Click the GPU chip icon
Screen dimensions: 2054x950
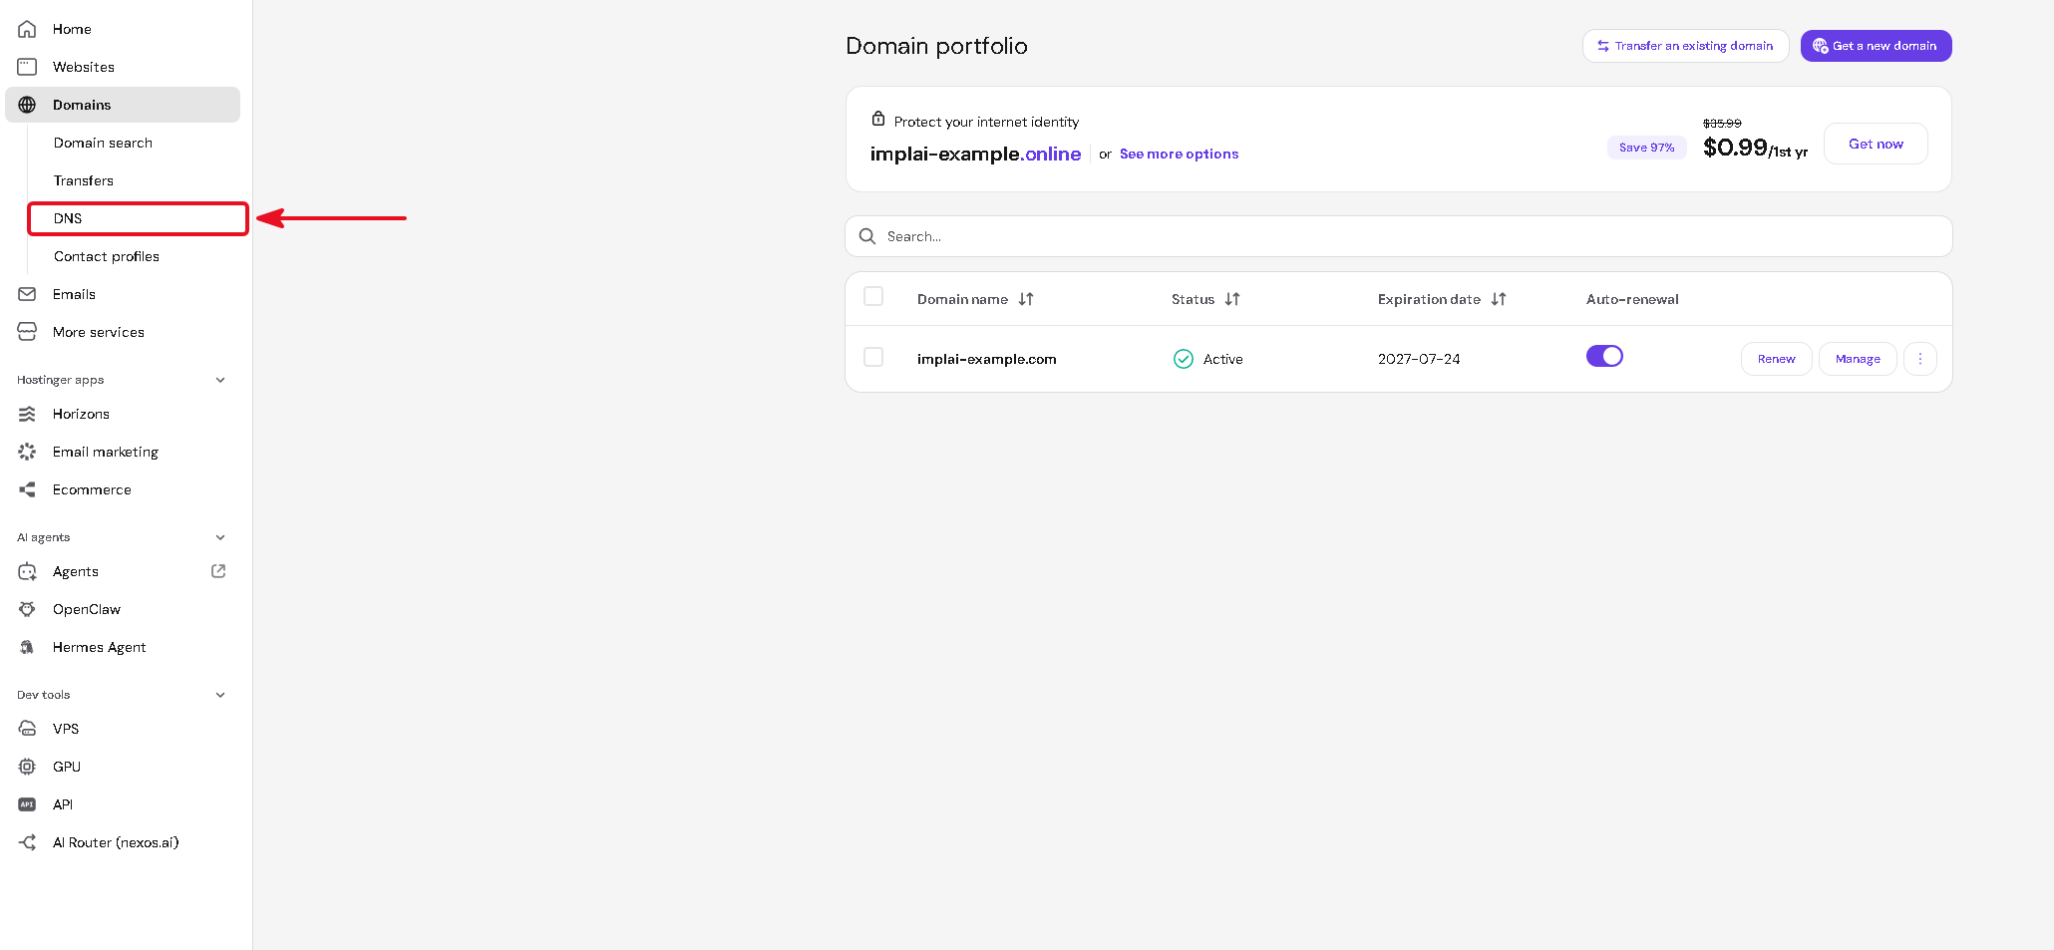[x=27, y=767]
